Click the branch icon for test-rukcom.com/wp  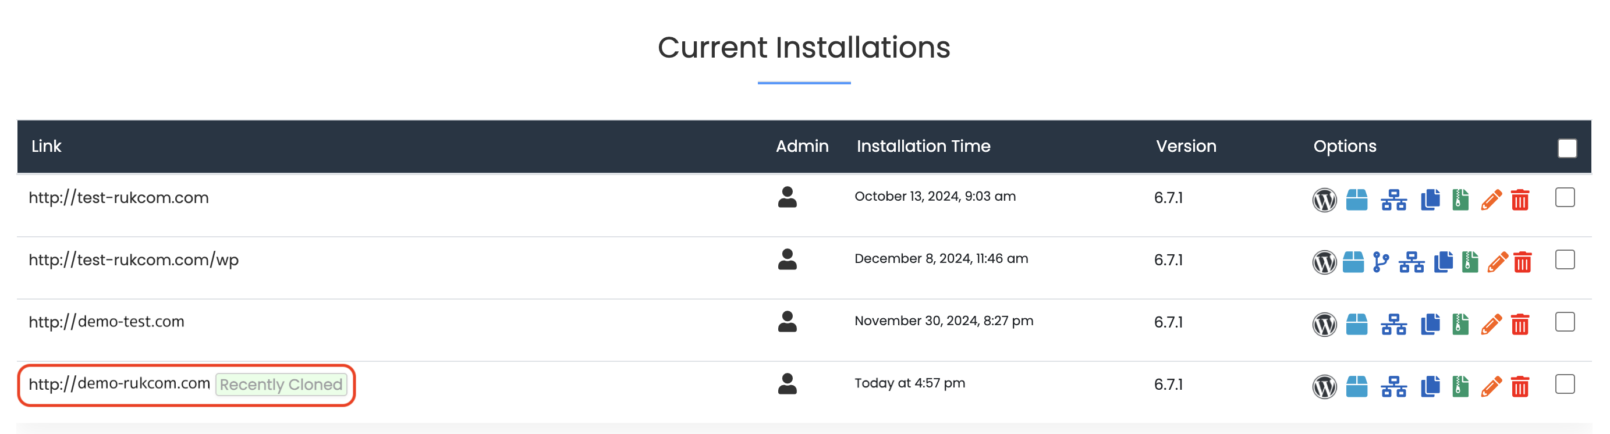point(1381,262)
